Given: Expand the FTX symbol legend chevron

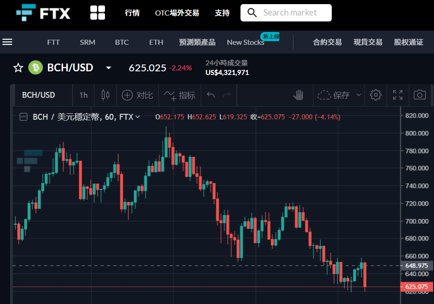Looking at the screenshot, I should [x=137, y=117].
